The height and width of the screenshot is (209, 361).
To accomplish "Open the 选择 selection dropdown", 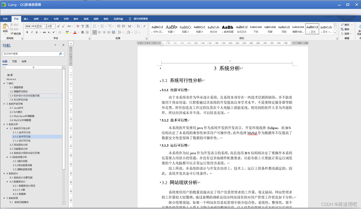I will click(x=346, y=34).
